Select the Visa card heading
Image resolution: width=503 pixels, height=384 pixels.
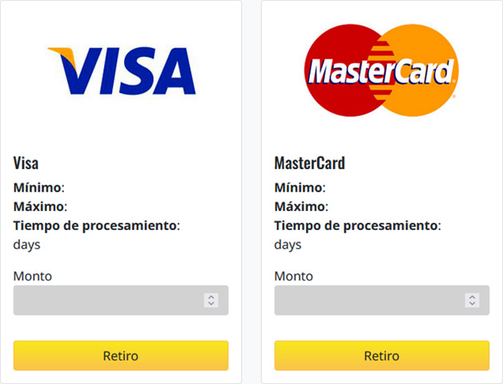(x=26, y=164)
